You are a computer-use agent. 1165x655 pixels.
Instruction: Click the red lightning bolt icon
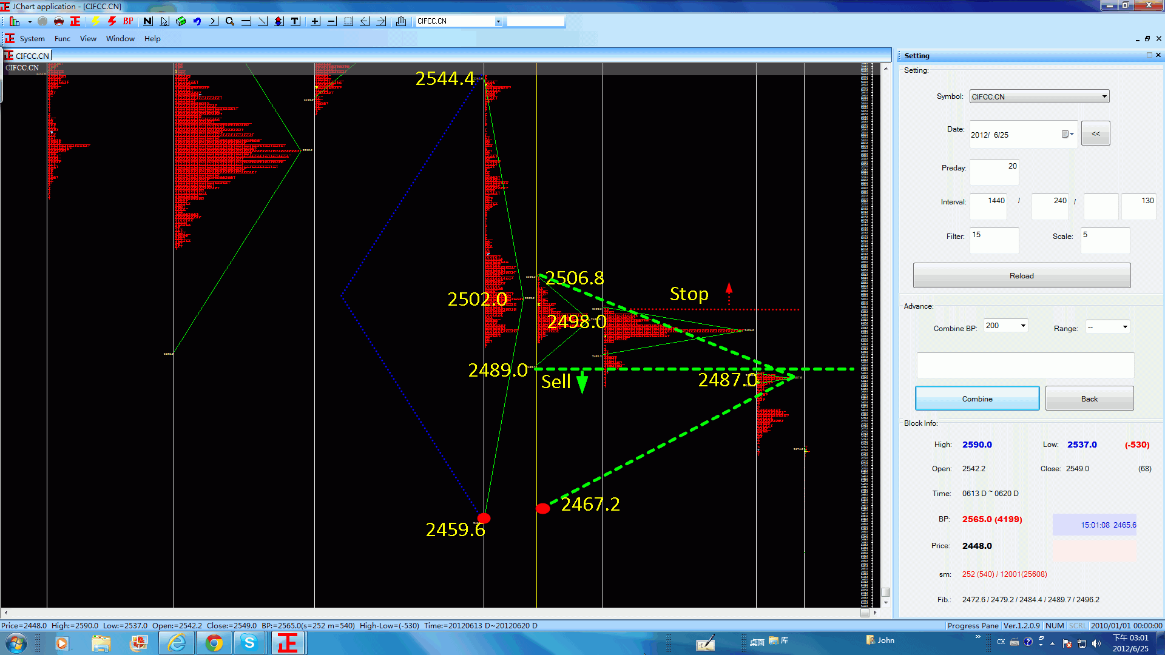(112, 21)
